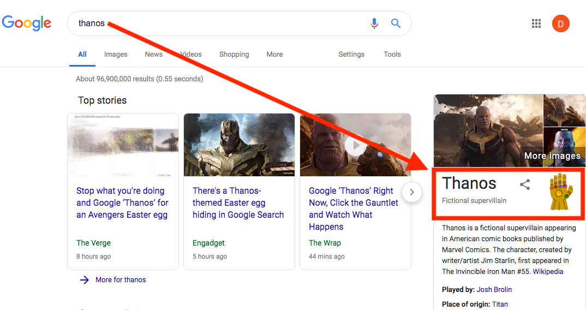The height and width of the screenshot is (310, 586).
Task: Switch to the Images tab
Action: (116, 55)
